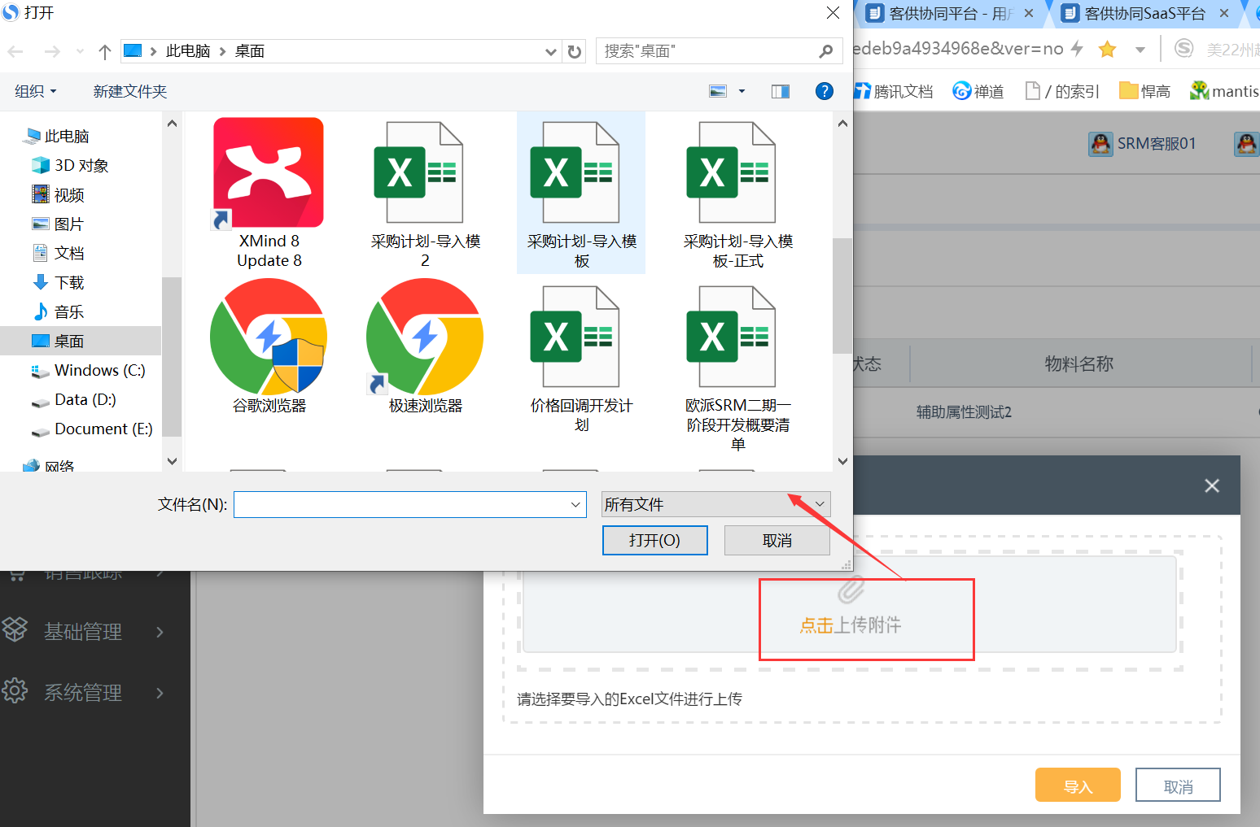Screen dimensions: 1260x827
Task: Open the 悍高 bookmark folder
Action: (1144, 91)
